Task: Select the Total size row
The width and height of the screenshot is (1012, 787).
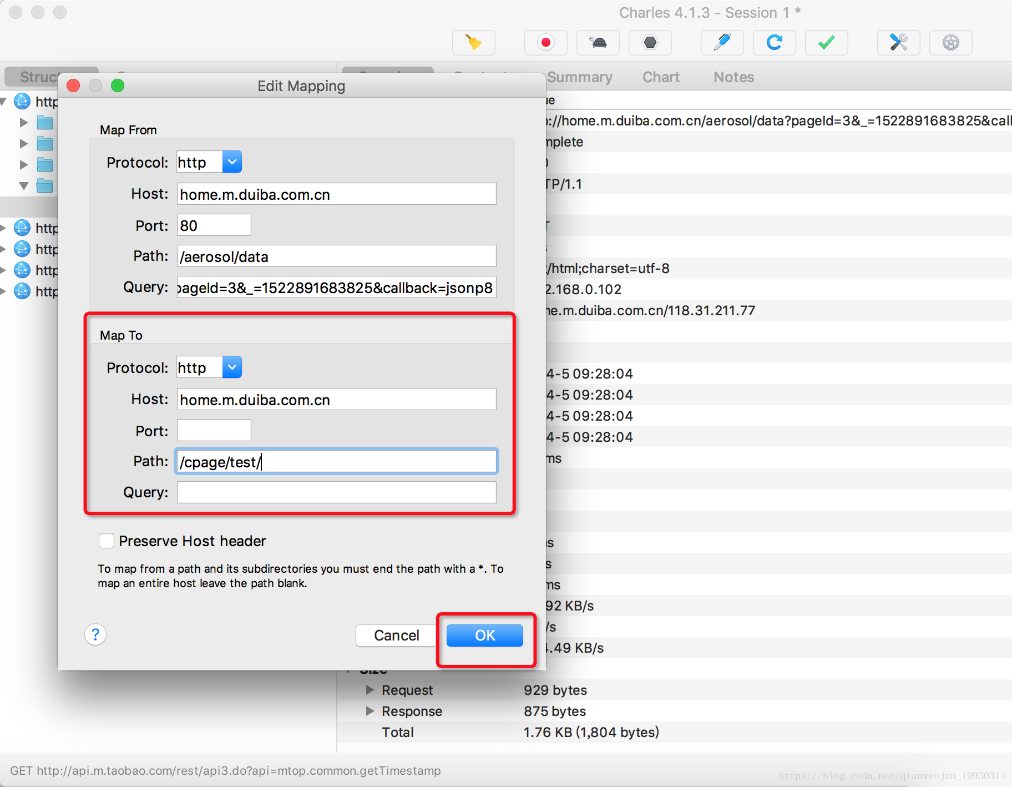Action: 674,732
